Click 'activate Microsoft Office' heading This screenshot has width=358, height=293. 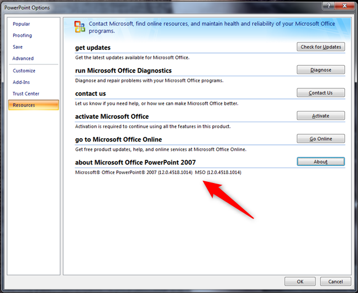112,117
